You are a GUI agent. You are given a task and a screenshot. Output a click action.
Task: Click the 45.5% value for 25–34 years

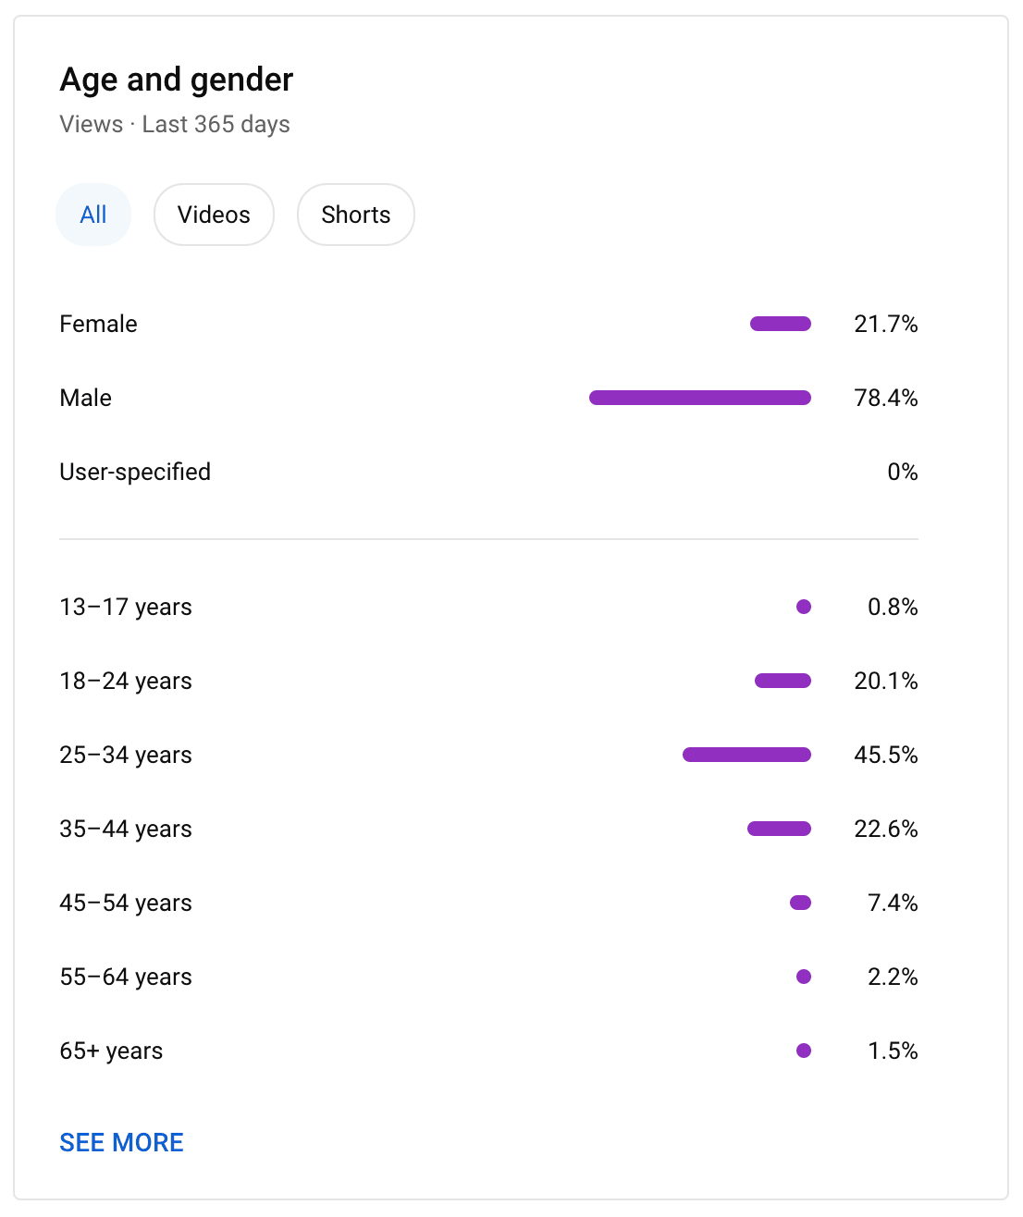click(885, 755)
